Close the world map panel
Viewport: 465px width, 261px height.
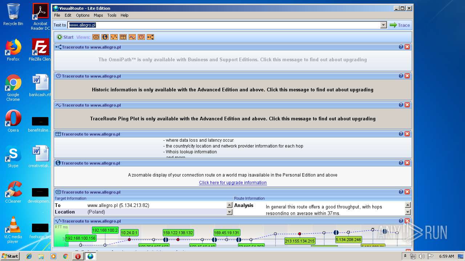tap(407, 163)
